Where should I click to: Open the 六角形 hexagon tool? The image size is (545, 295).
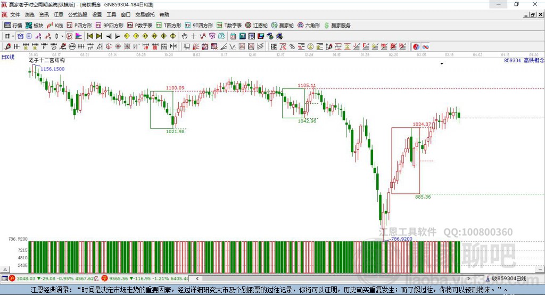[x=309, y=26]
